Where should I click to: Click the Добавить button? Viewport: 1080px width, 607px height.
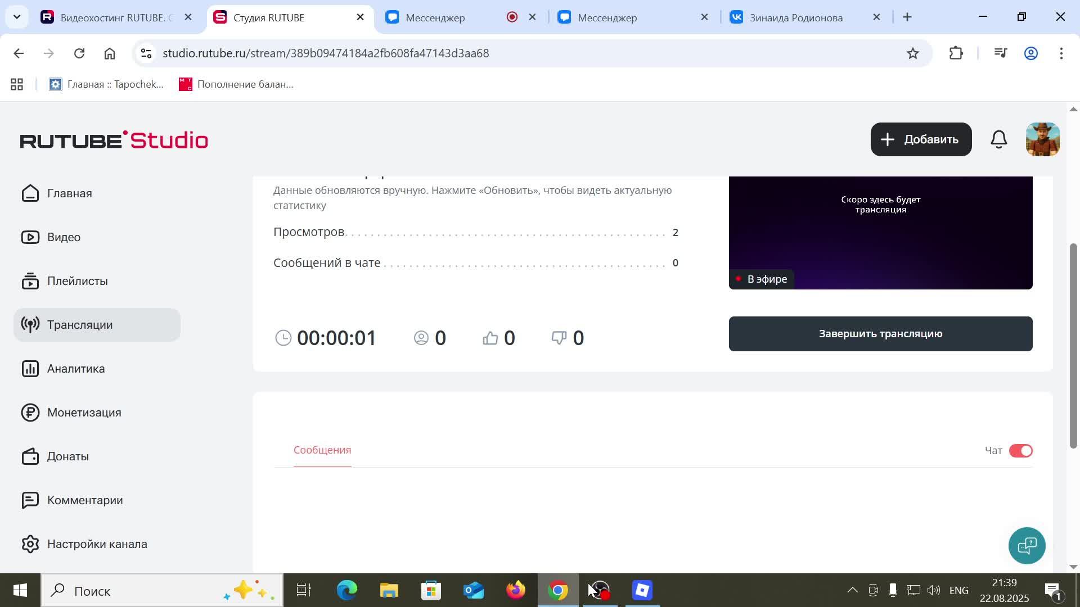pyautogui.click(x=920, y=139)
